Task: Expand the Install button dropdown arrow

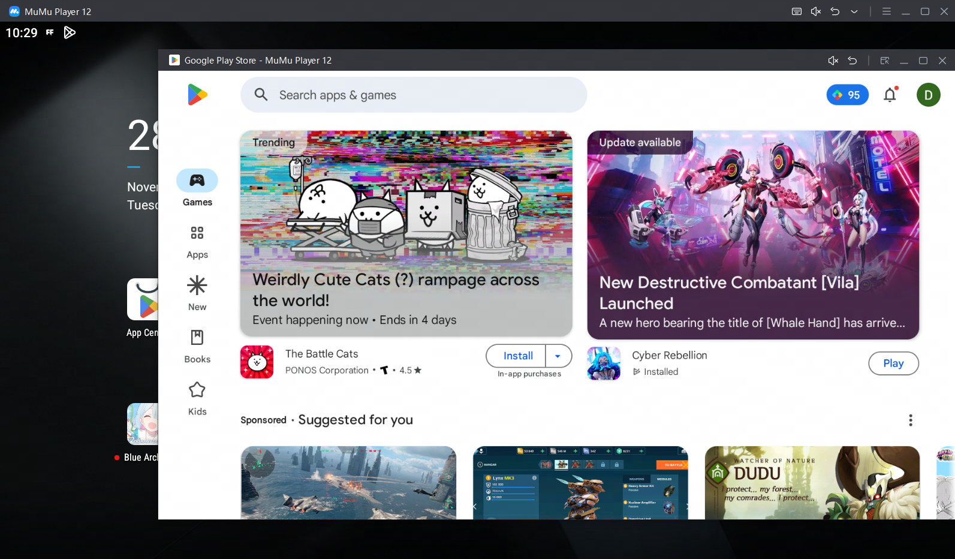Action: (558, 356)
